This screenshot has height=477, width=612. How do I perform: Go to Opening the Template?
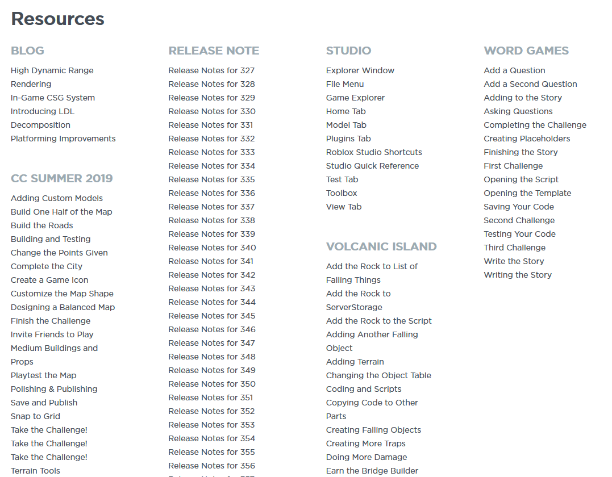click(x=528, y=193)
